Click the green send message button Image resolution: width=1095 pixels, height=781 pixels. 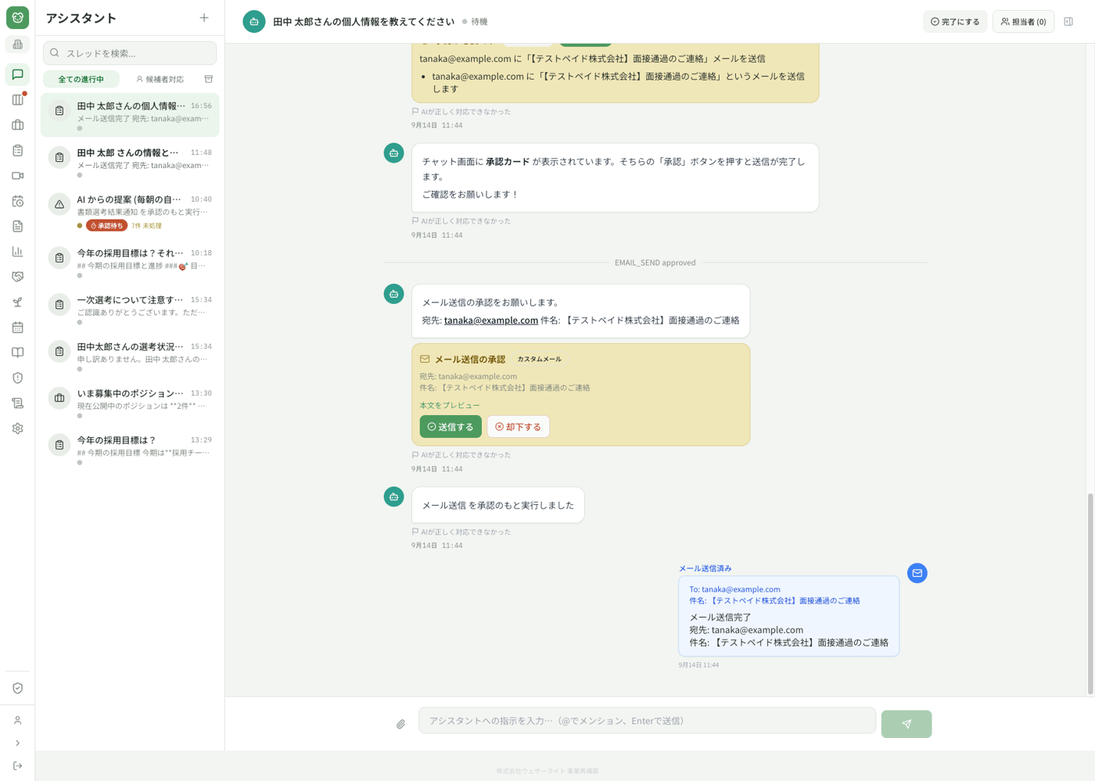[x=906, y=724]
